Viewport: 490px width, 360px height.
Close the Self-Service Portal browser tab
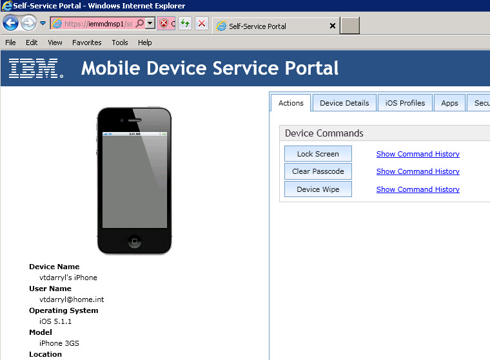[333, 26]
